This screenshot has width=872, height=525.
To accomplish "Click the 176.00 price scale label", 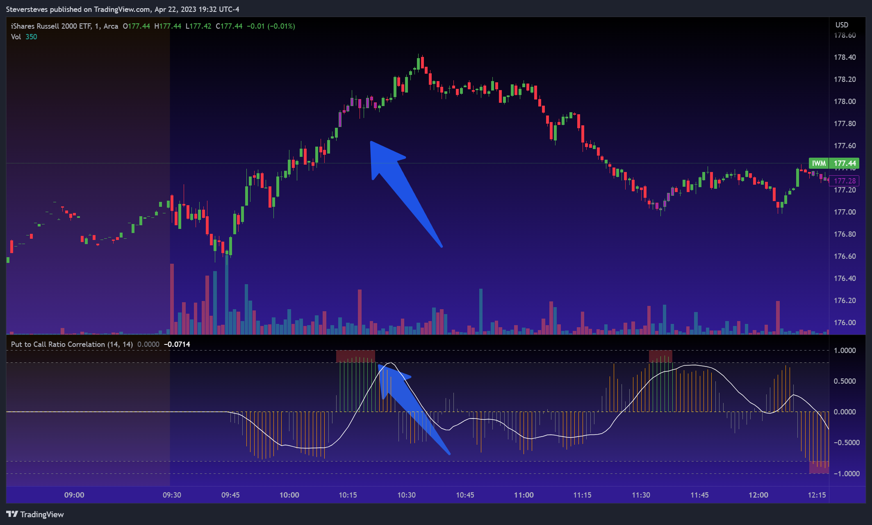I will 845,323.
